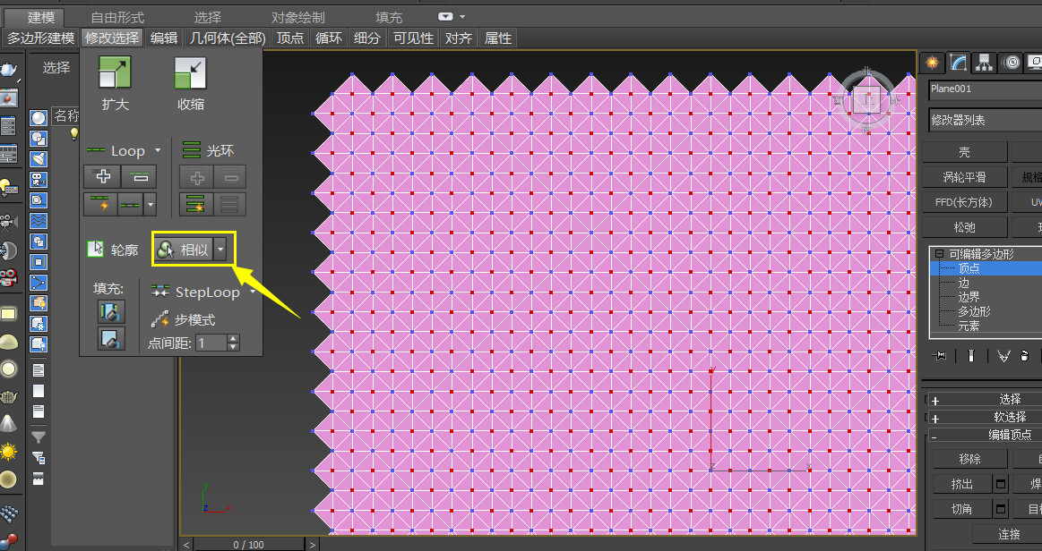Viewport: 1042px width, 551px height.
Task: Open the 可见性 ribbon panel
Action: pos(413,38)
